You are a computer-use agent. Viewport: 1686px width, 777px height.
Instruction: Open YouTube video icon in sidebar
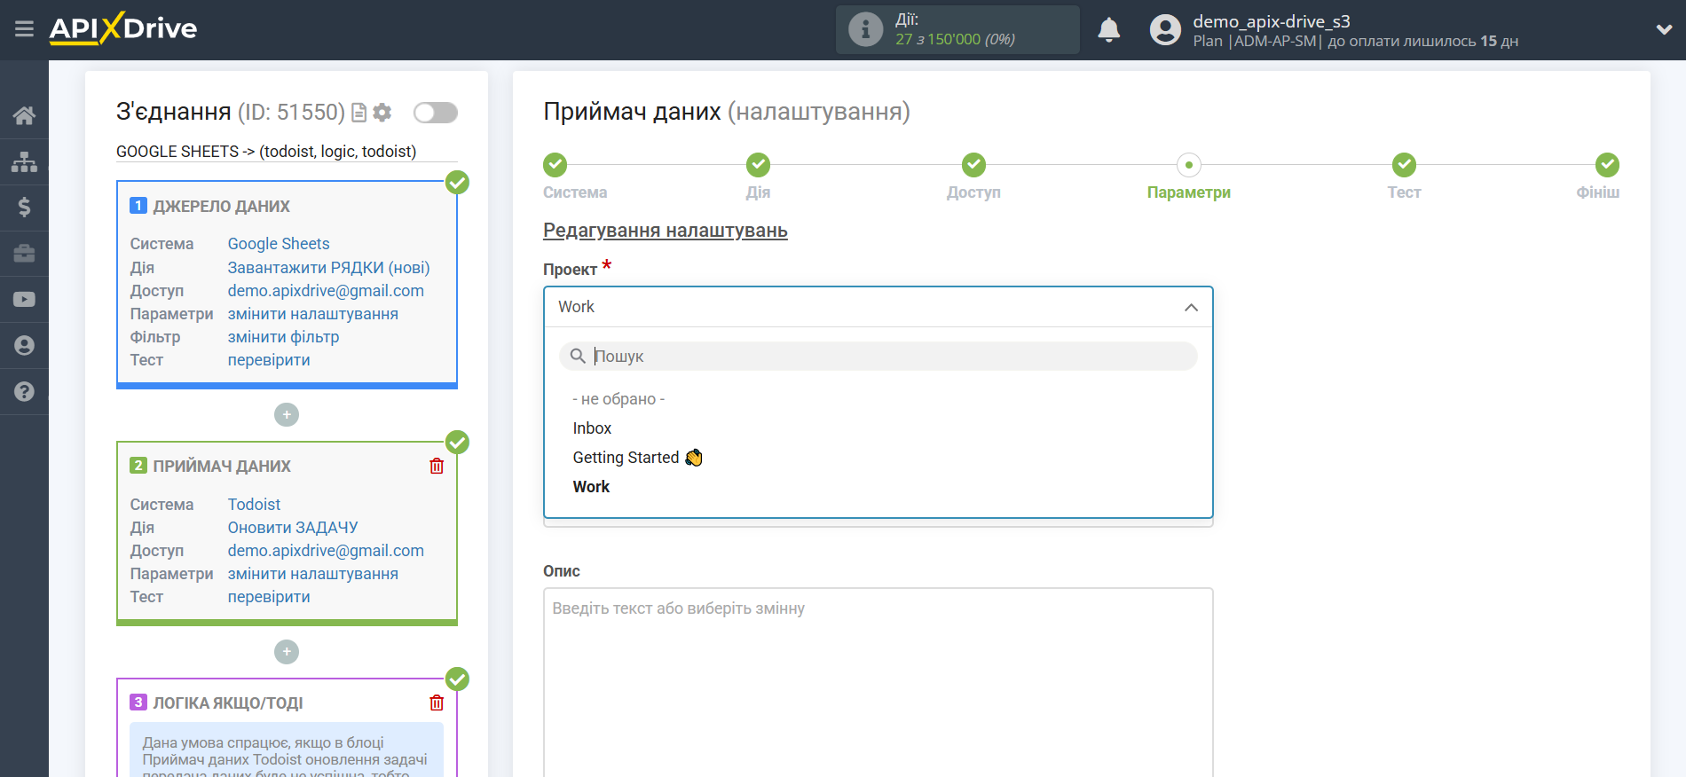click(24, 300)
